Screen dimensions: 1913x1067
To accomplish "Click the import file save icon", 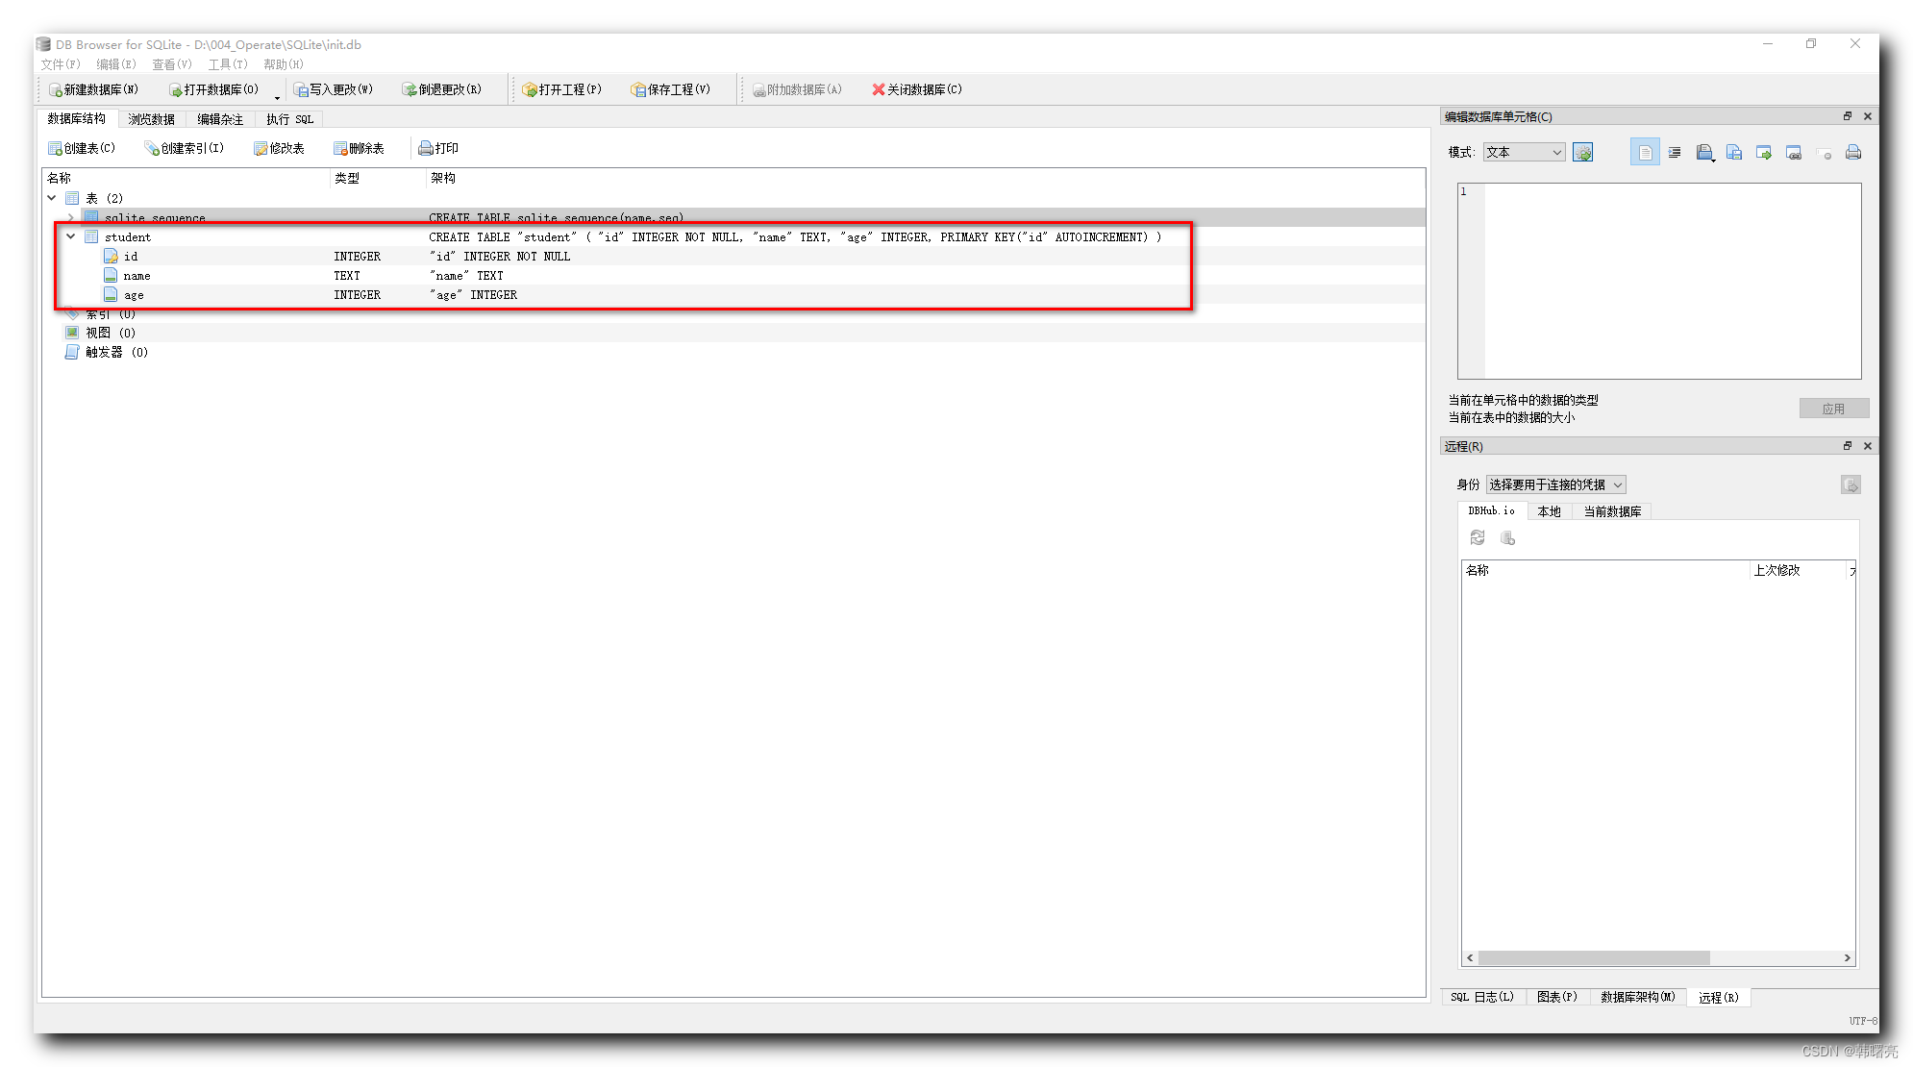I will (1734, 152).
